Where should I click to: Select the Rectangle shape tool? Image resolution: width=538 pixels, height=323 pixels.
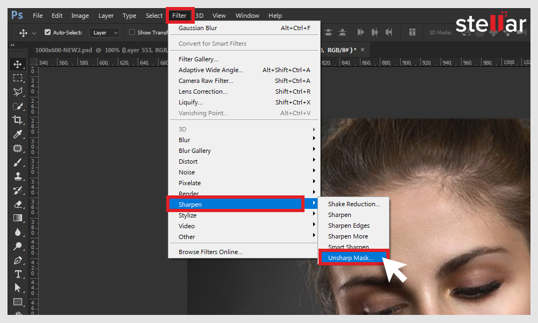[x=18, y=301]
